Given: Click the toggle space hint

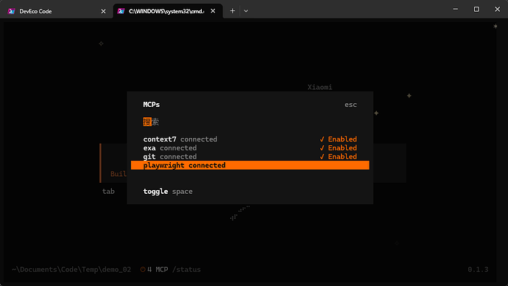Looking at the screenshot, I should (x=168, y=192).
